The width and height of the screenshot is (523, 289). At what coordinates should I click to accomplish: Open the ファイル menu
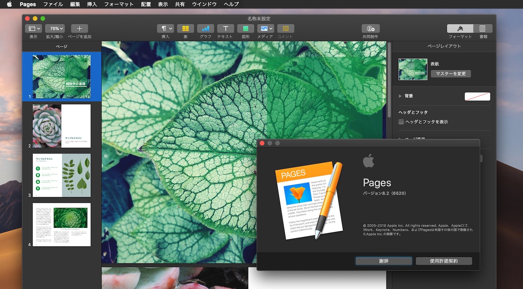coord(53,4)
